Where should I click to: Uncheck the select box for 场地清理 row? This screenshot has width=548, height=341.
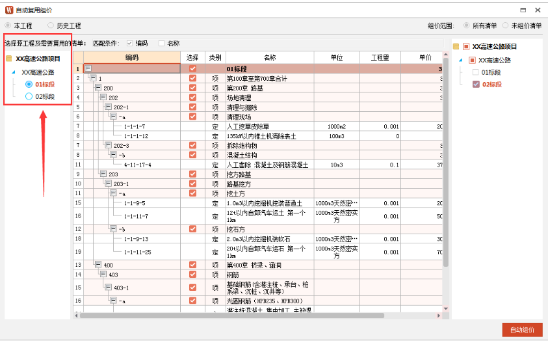(192, 98)
